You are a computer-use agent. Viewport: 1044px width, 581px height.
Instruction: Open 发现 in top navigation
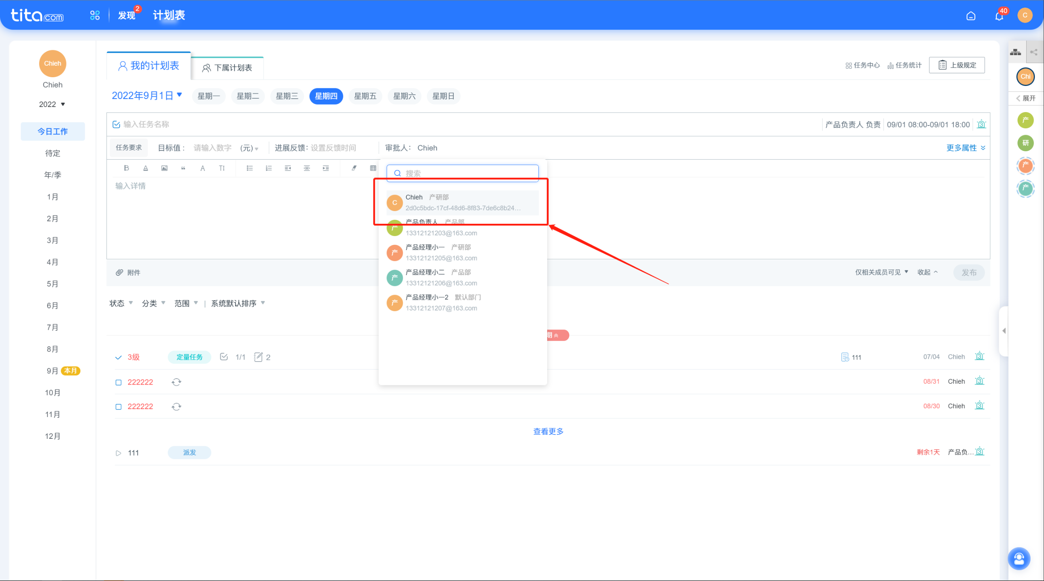(x=126, y=15)
